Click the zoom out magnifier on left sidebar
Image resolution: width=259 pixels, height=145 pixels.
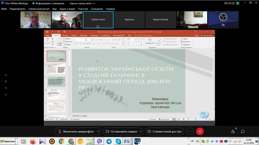(6, 95)
